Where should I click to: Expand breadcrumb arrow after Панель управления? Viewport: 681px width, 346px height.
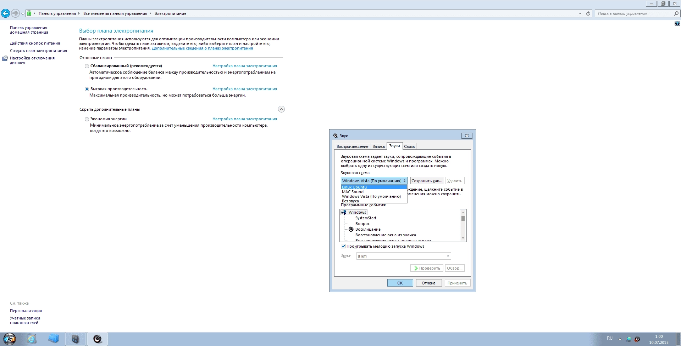pyautogui.click(x=79, y=13)
